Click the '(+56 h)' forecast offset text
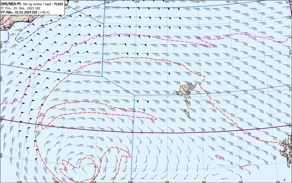This screenshot has height=183, width=292. [44, 12]
